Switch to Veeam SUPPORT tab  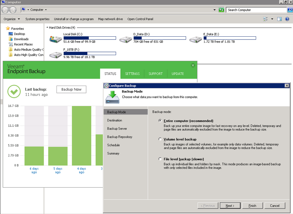click(x=156, y=74)
